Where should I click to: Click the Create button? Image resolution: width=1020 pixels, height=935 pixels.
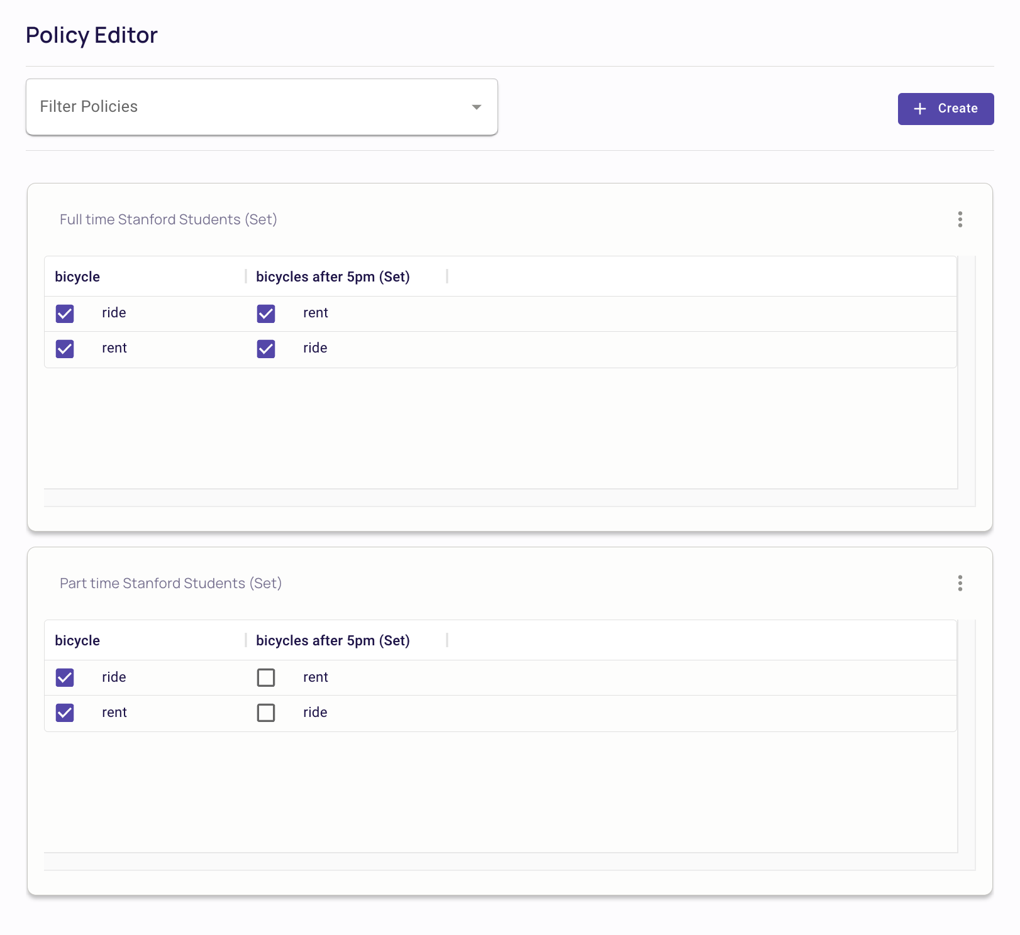coord(946,109)
